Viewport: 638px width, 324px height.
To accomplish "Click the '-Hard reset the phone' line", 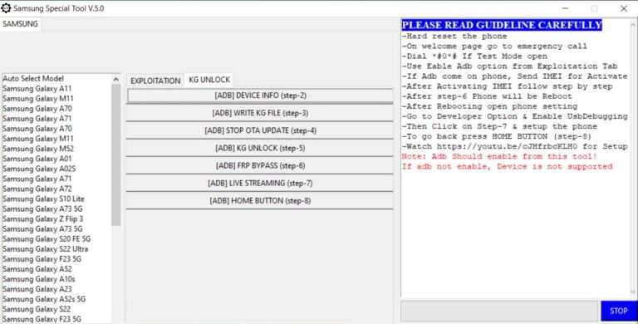I will pyautogui.click(x=454, y=37).
